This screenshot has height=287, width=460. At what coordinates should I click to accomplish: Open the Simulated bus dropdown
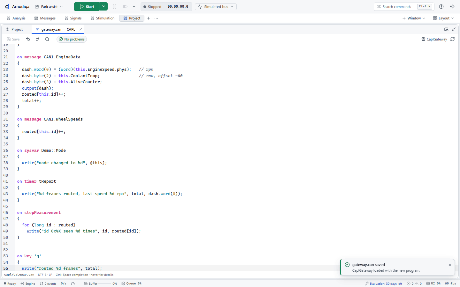[x=216, y=7]
